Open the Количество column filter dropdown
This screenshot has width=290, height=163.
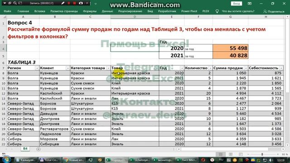pos(210,68)
